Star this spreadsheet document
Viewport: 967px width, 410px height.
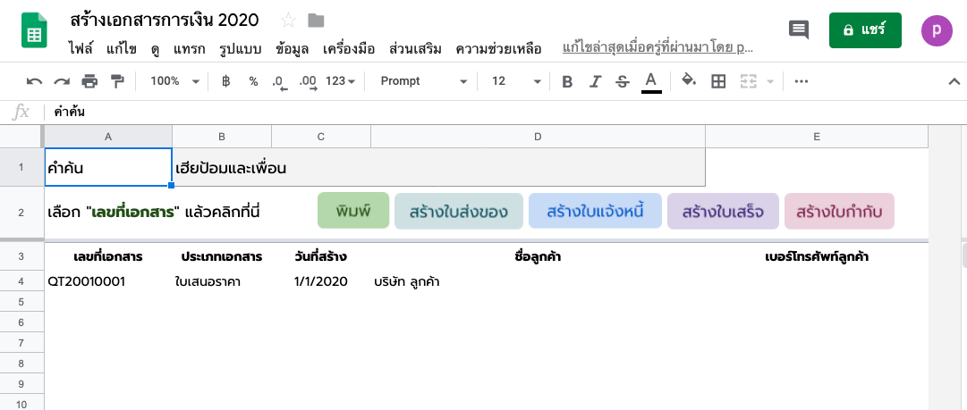tap(288, 21)
